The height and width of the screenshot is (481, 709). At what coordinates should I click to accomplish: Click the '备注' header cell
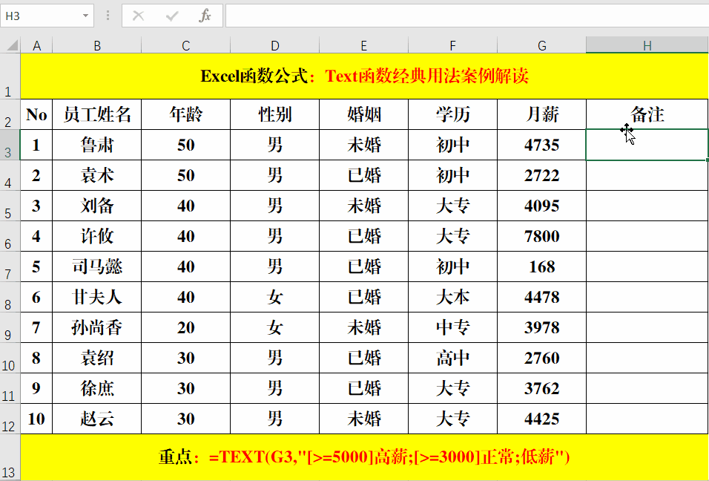pos(647,114)
